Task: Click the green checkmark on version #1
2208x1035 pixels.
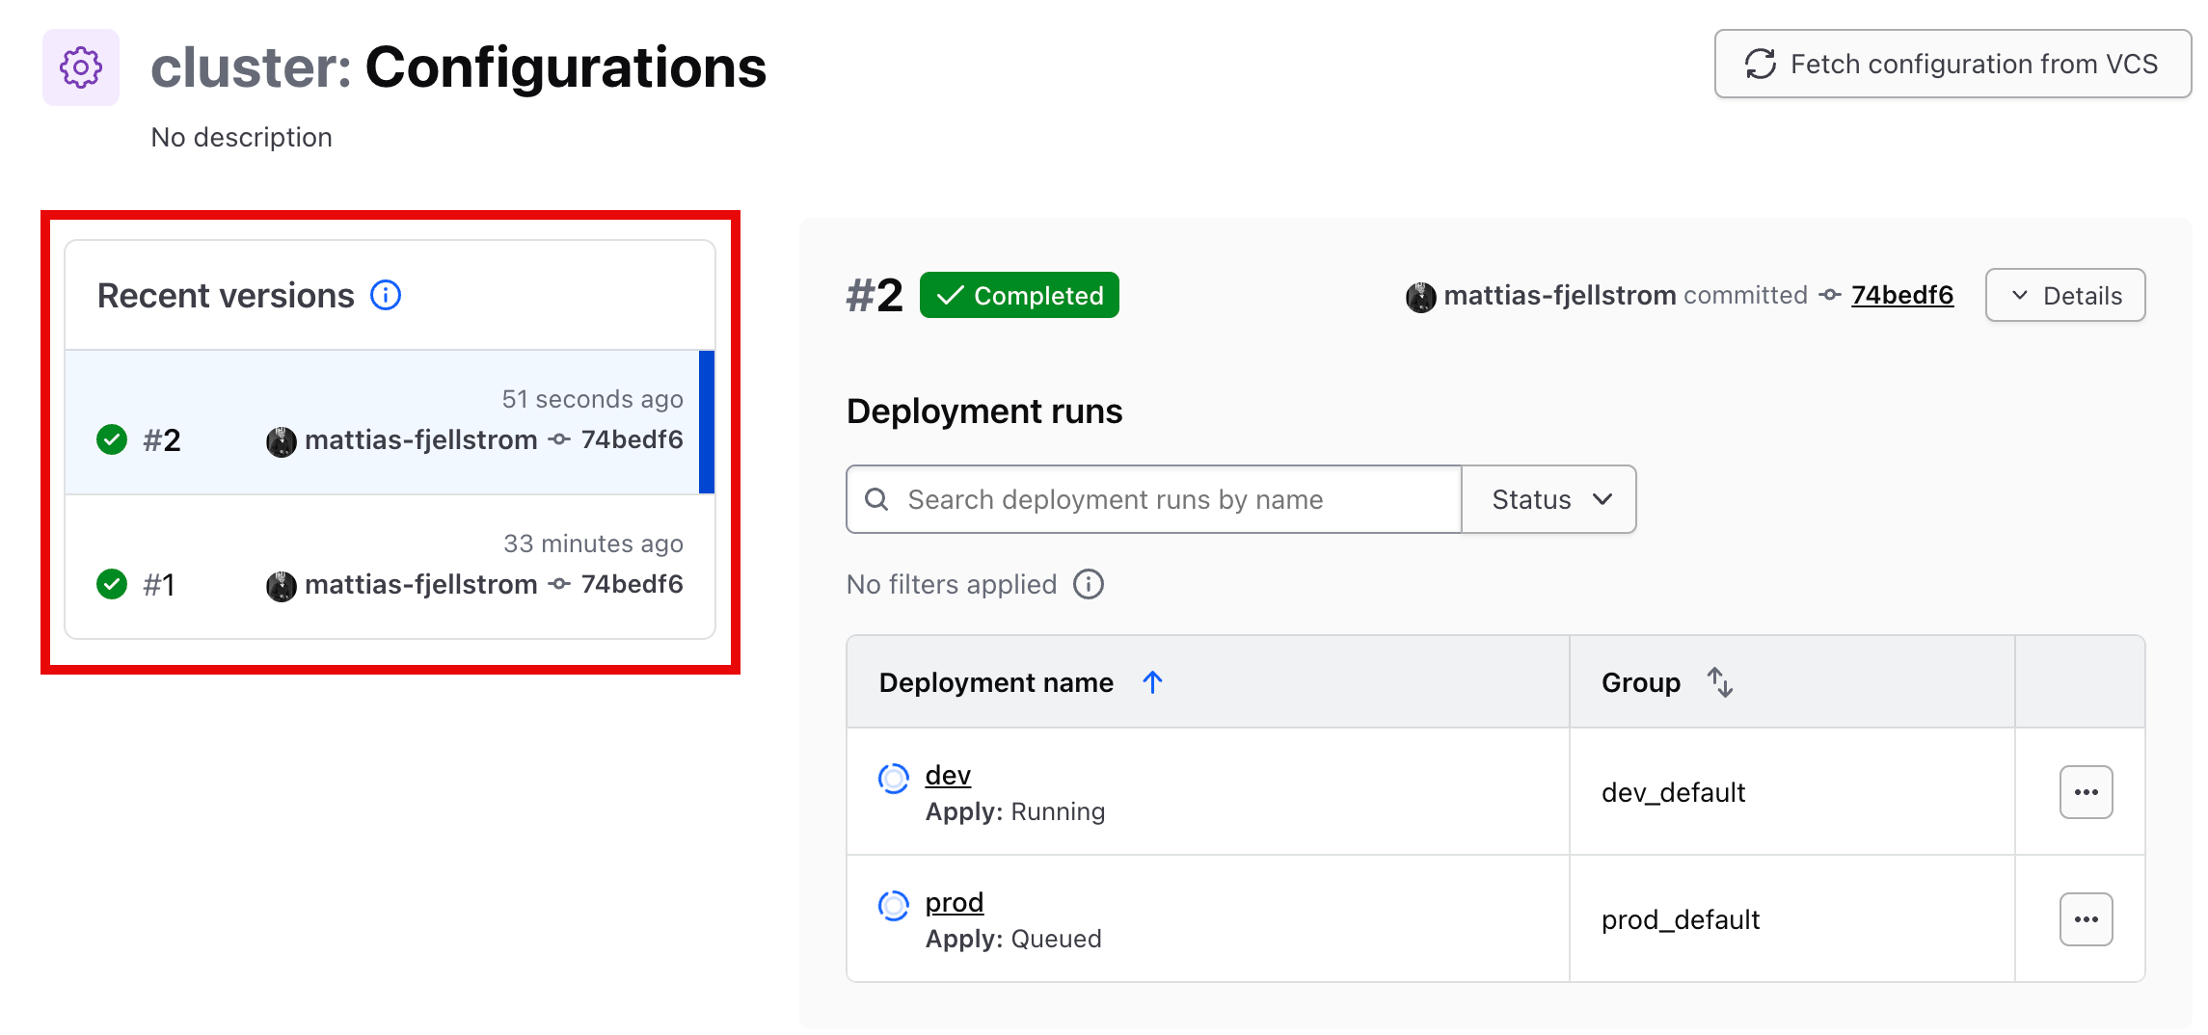Action: (x=111, y=583)
